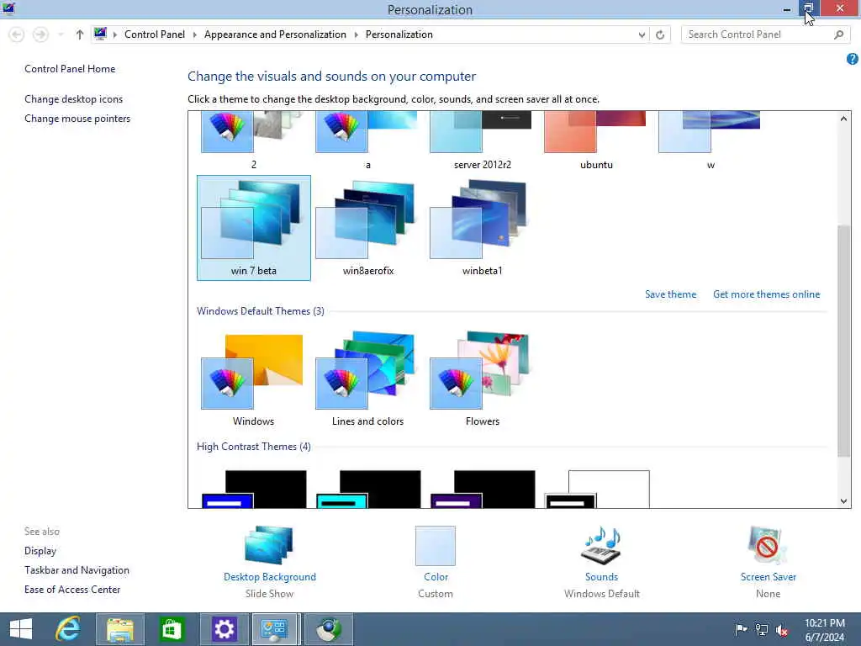Expand the arrow before Control Panel breadcrumb
The height and width of the screenshot is (646, 861).
click(x=114, y=34)
